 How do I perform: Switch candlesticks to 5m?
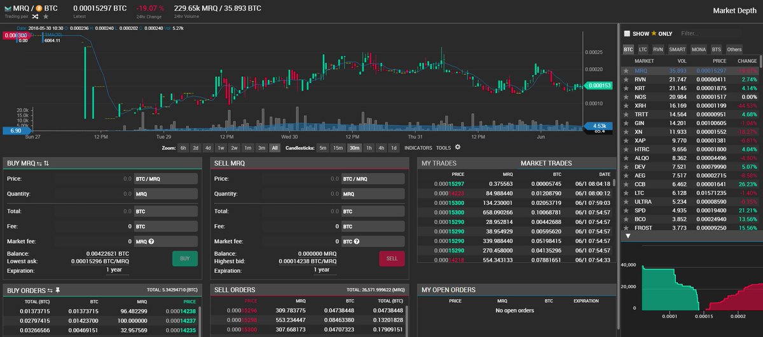click(x=323, y=147)
